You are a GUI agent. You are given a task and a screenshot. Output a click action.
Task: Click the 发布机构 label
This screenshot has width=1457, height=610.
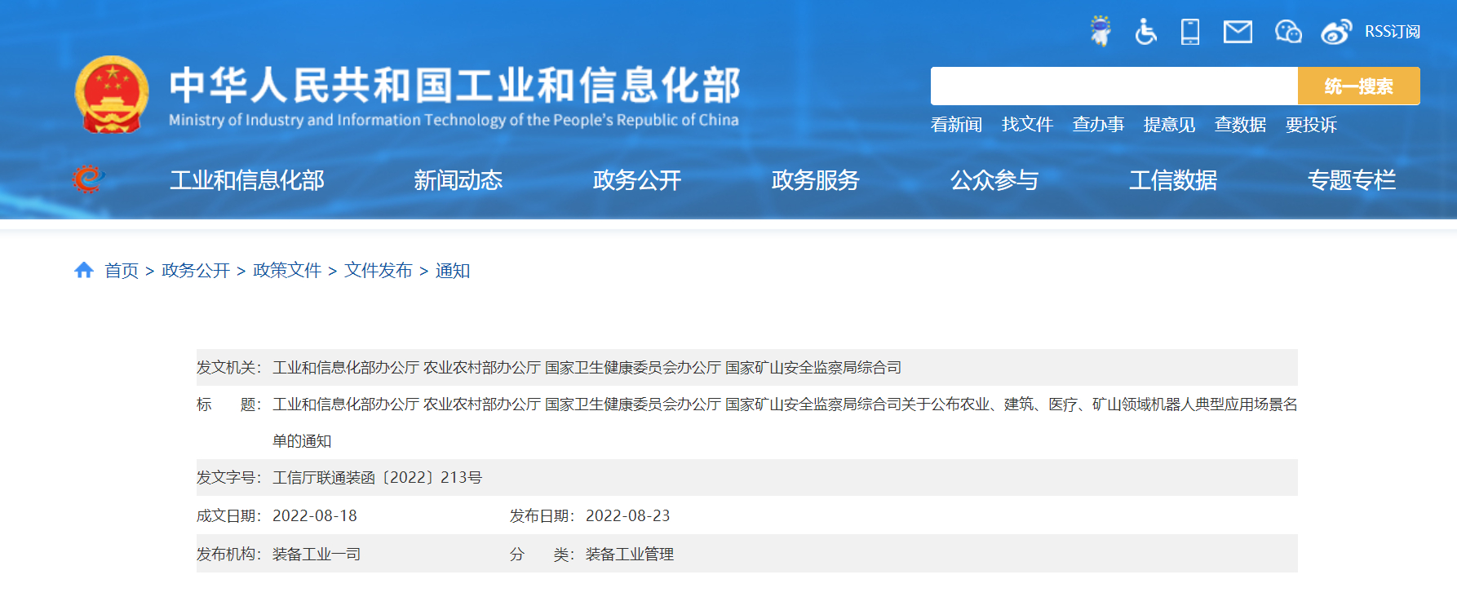coord(228,555)
